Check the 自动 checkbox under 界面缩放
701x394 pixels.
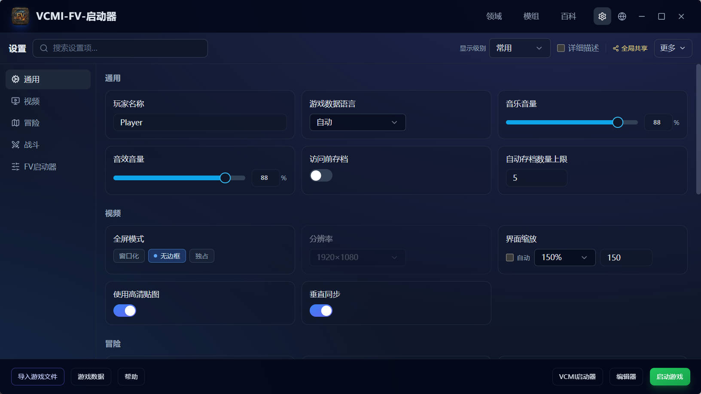(x=510, y=258)
